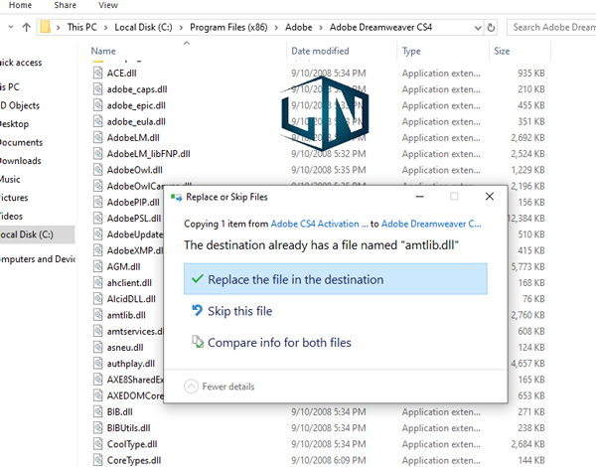Screen dimensions: 596x467
Task: Click the AdobePSL.dll file icon
Action: 97,218
